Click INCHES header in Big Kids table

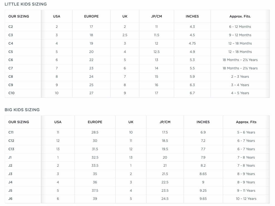[203, 122]
